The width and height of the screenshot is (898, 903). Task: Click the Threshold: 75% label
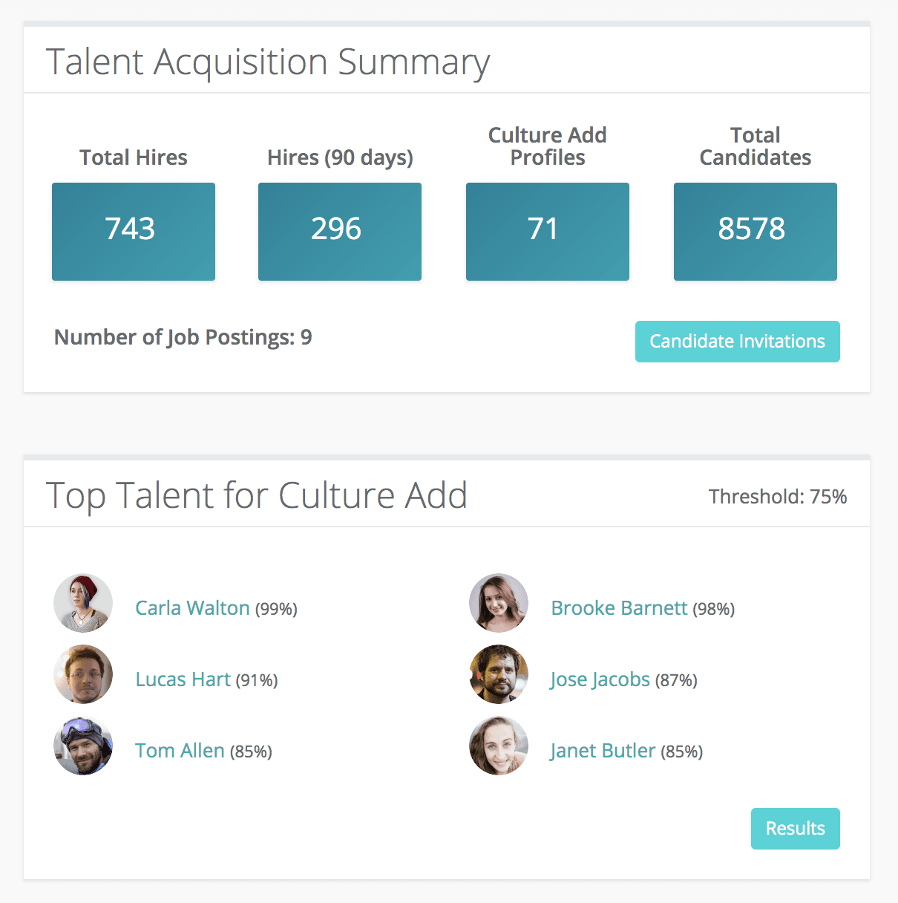(x=777, y=496)
